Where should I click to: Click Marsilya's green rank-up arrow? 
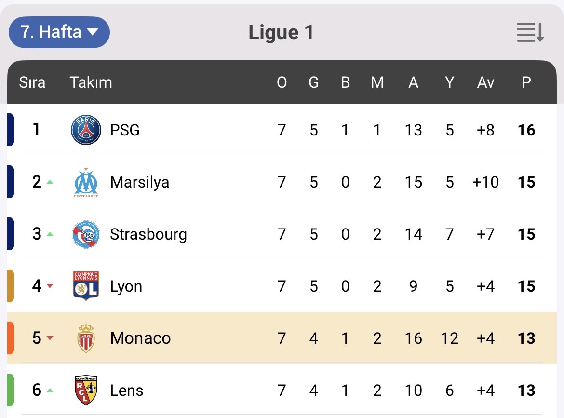[x=50, y=183]
